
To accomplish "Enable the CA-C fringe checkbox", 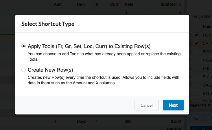I will click(196, 85).
